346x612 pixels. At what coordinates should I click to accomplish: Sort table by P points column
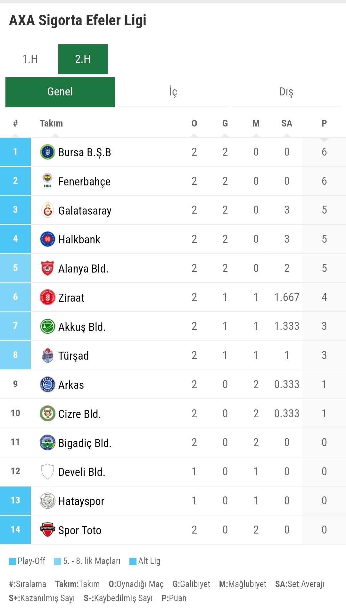point(324,123)
